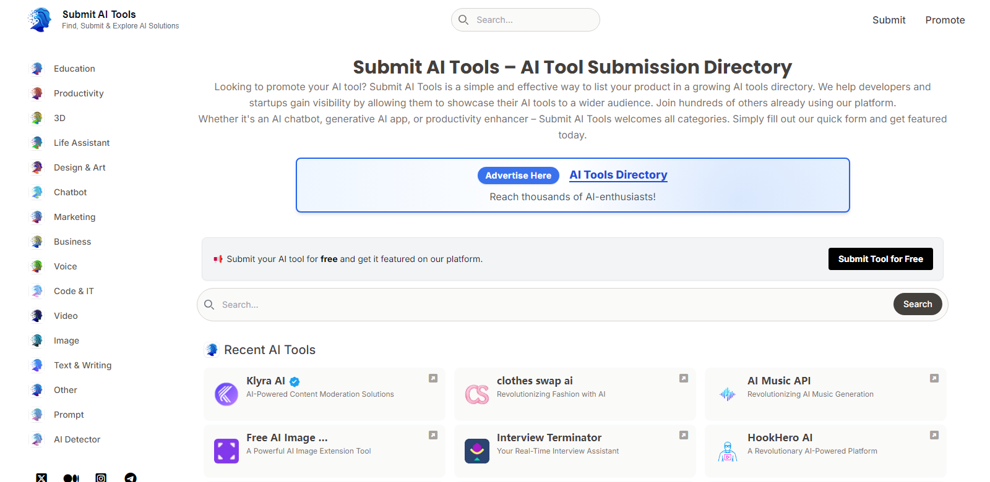Open Free AI Image external link icon
This screenshot has height=482, width=990.
433,435
